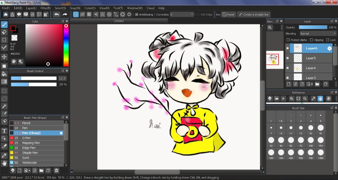This screenshot has width=338, height=180.
Task: Toggle the AntiAliasing checkbox
Action: point(137,14)
